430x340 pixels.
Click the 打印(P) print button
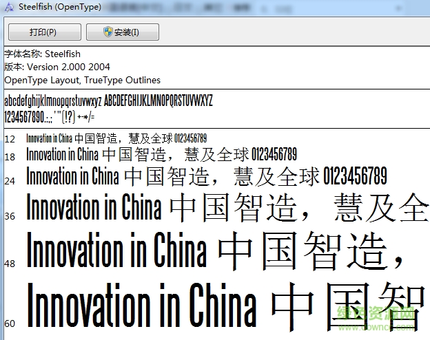pos(45,32)
